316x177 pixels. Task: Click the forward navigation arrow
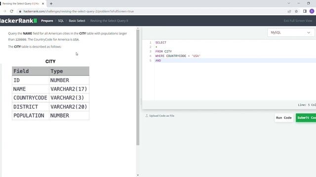point(4,11)
